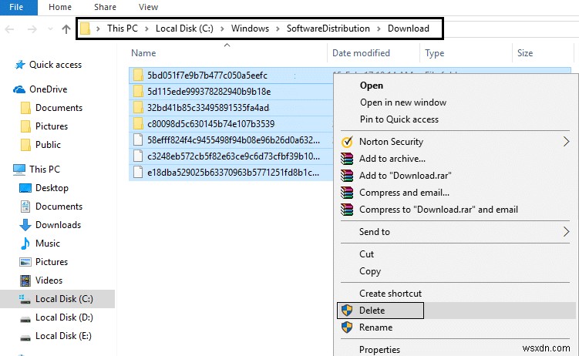Select folder 5bd051f7e9b7b477c050a5eefc
Screen dimensions: 579x356
207,76
